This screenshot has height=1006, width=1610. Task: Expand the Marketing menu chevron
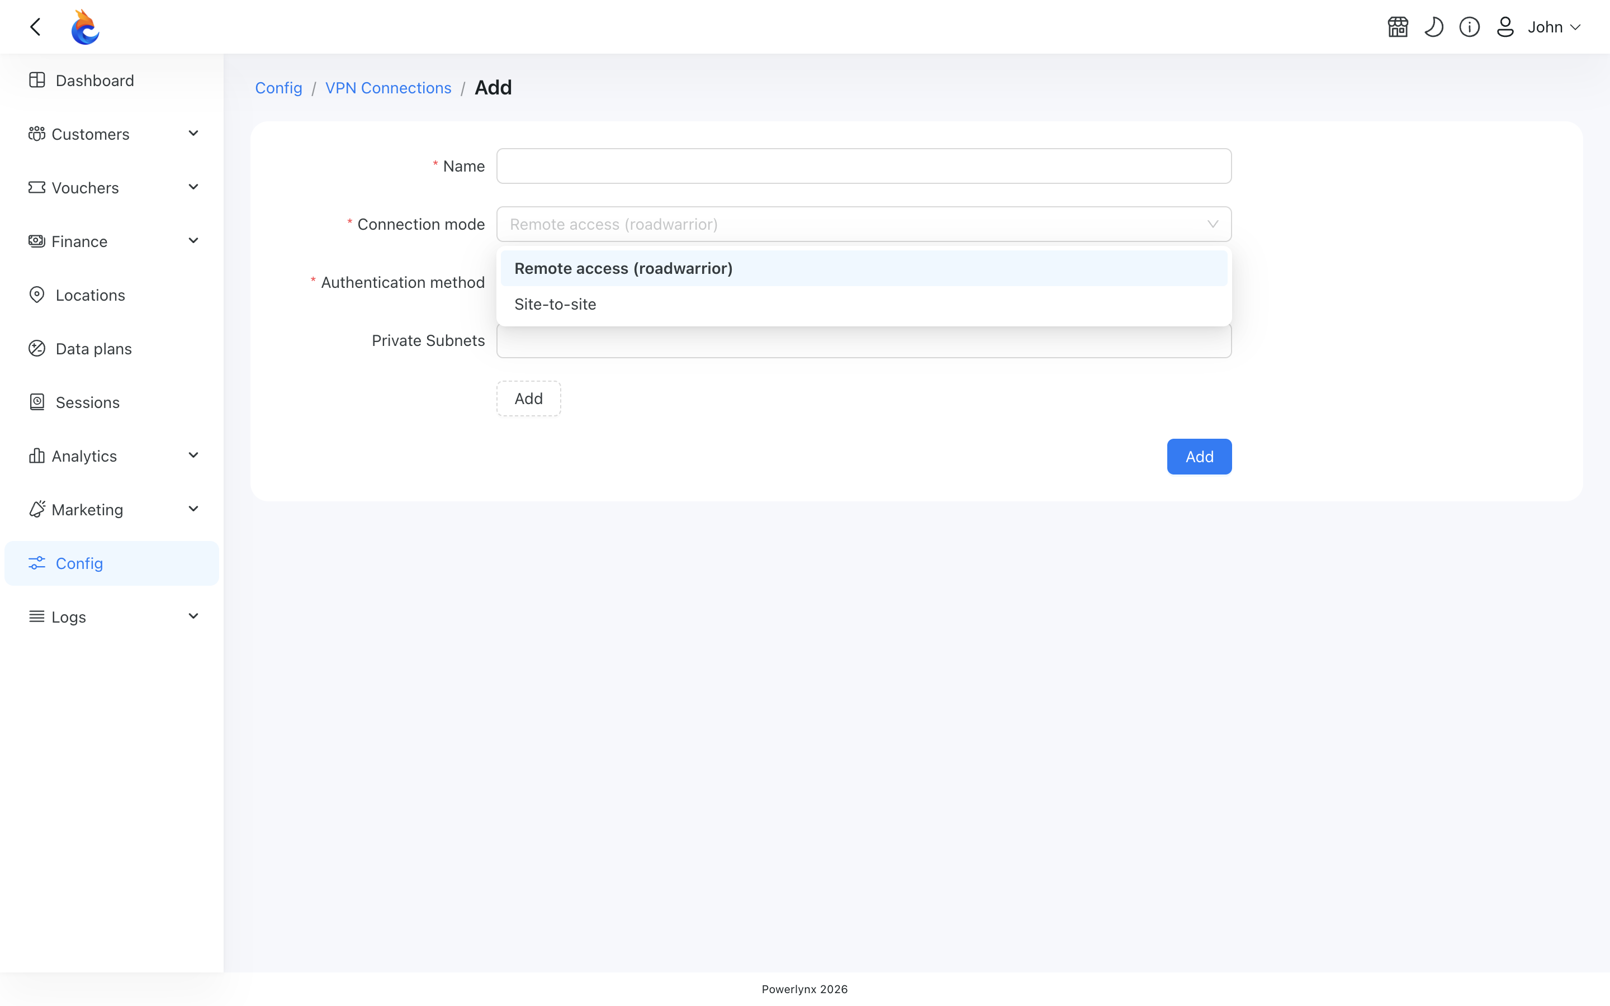(x=193, y=509)
